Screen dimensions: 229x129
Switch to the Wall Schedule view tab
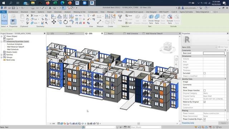pyautogui.click(x=132, y=33)
